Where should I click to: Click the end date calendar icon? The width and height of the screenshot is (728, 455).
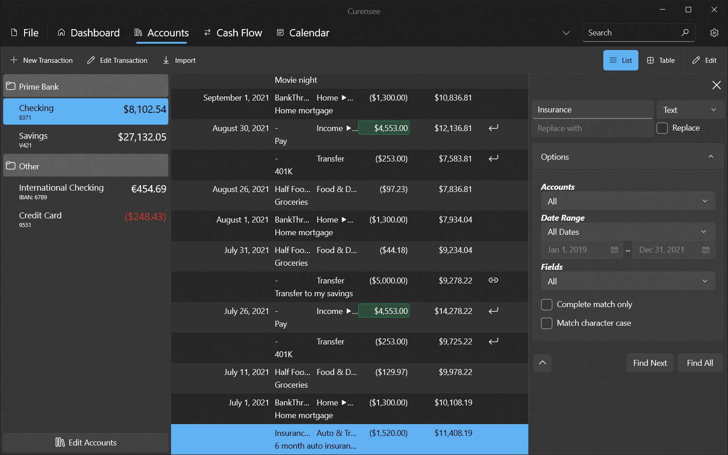706,250
